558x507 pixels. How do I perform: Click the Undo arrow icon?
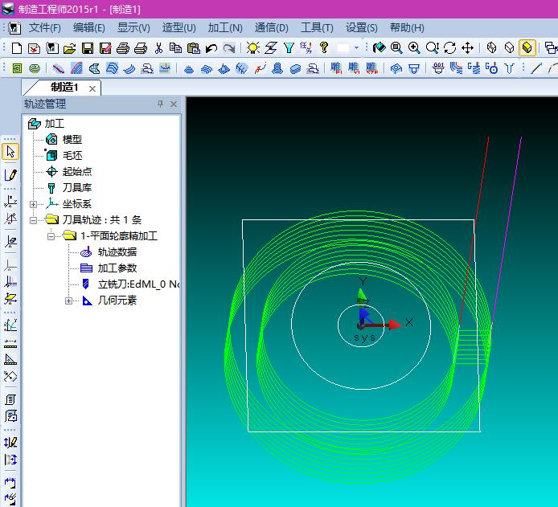pyautogui.click(x=211, y=48)
